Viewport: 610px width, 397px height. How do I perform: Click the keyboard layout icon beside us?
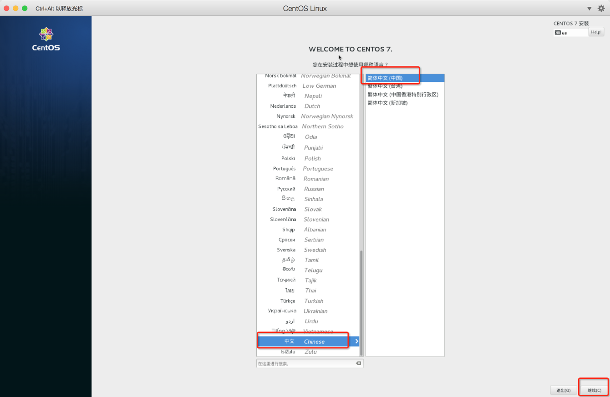(x=558, y=33)
